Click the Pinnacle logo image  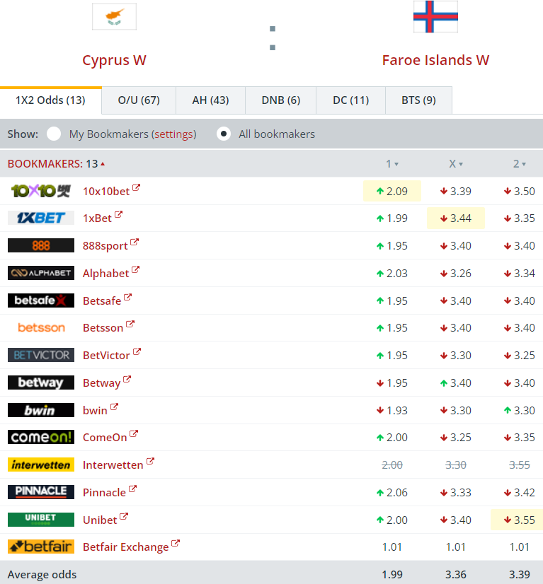pyautogui.click(x=40, y=492)
